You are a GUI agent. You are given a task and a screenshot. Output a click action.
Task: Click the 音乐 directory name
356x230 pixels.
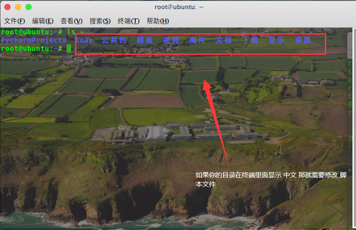[x=277, y=40]
